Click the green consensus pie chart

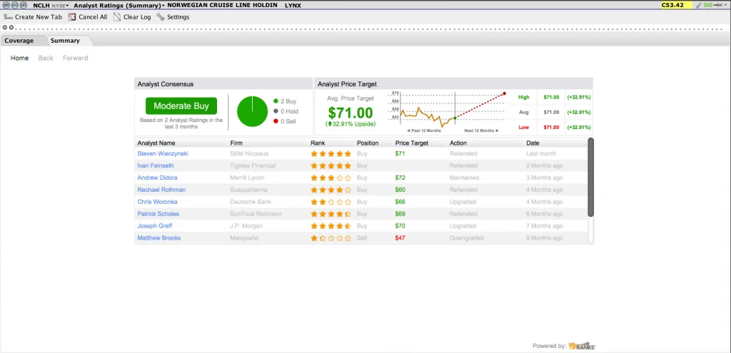pyautogui.click(x=252, y=111)
